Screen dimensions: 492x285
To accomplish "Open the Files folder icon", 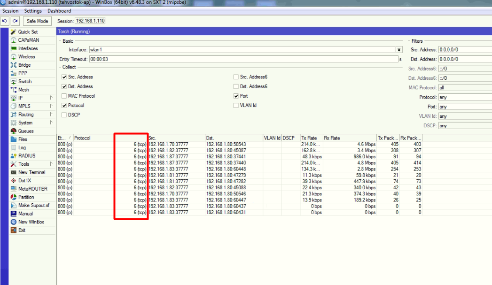I will tap(14, 139).
